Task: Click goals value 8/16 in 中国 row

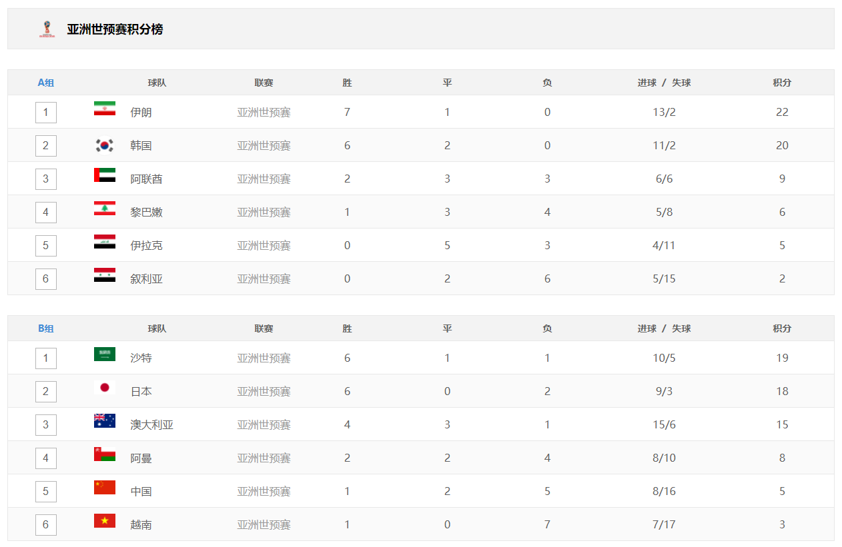Action: point(665,491)
